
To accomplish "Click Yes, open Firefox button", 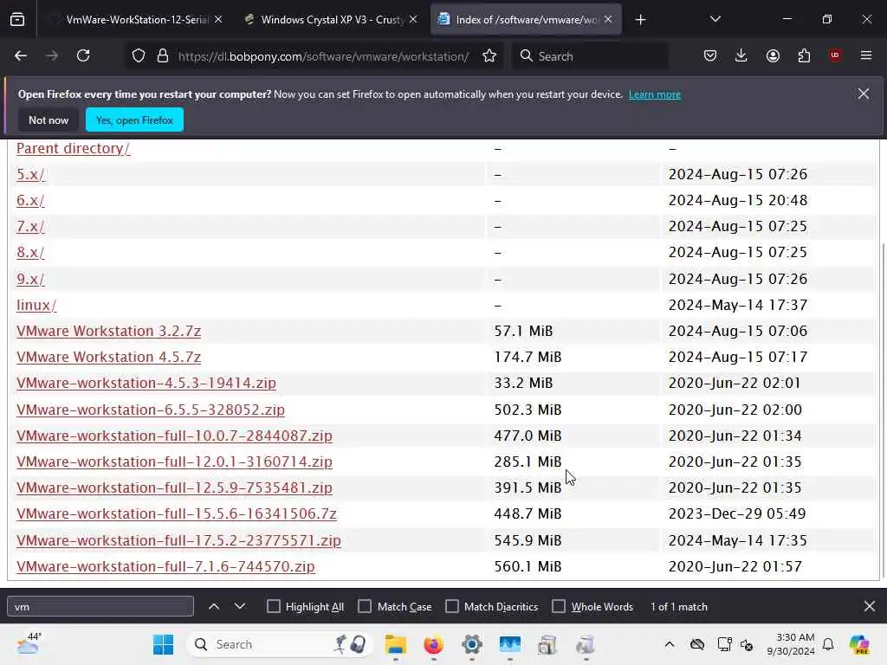I will (x=134, y=119).
